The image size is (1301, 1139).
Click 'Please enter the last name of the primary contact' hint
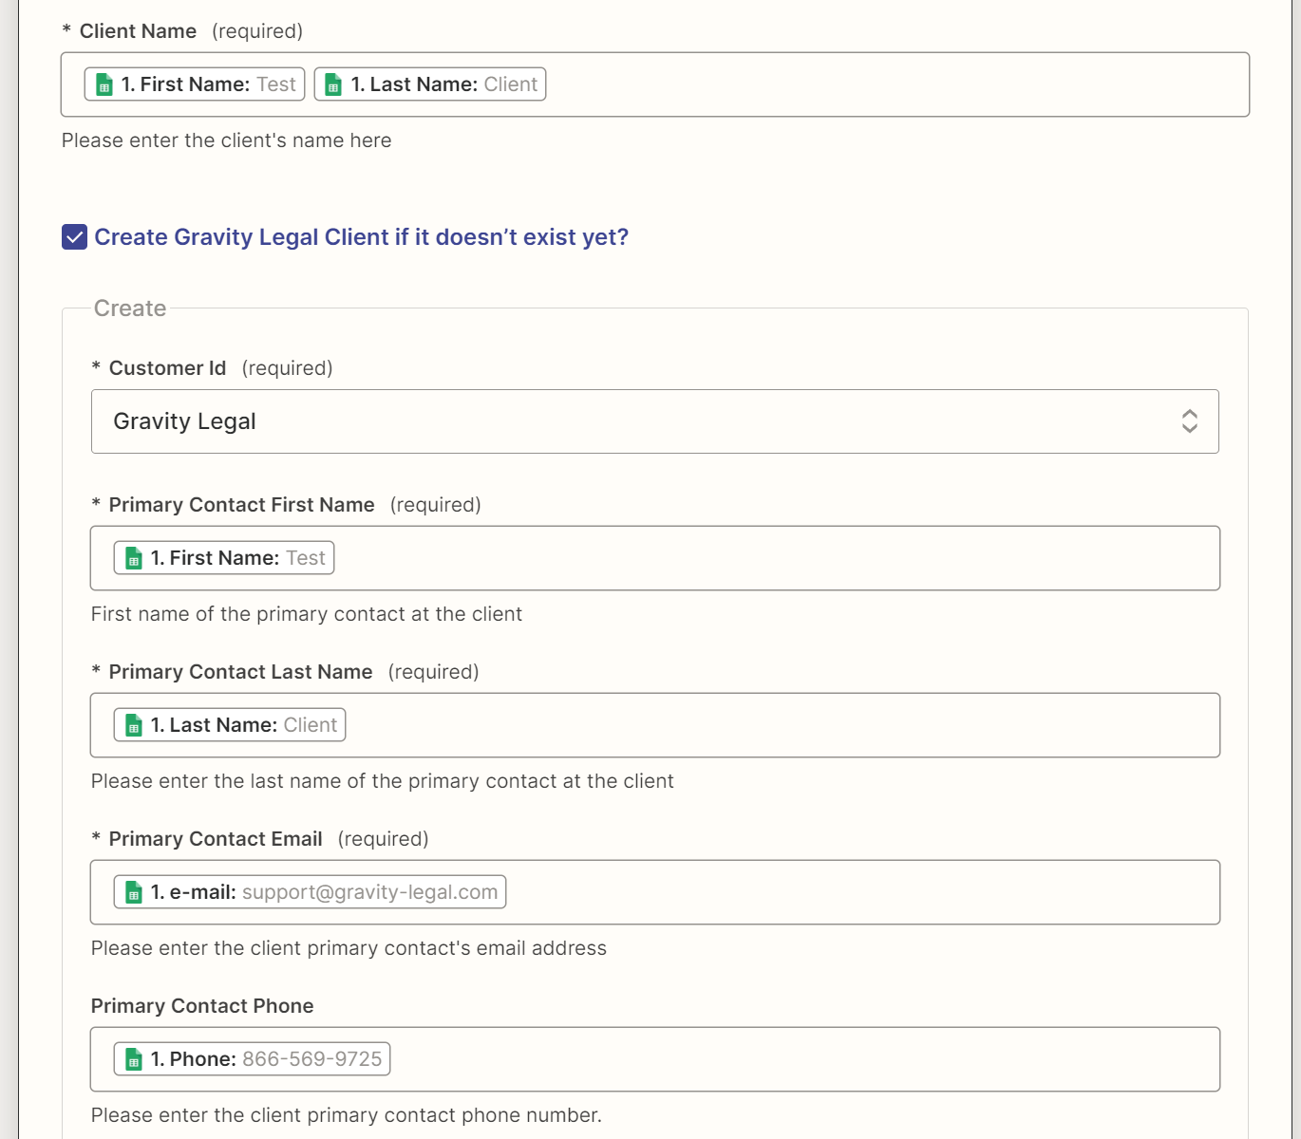(x=383, y=781)
